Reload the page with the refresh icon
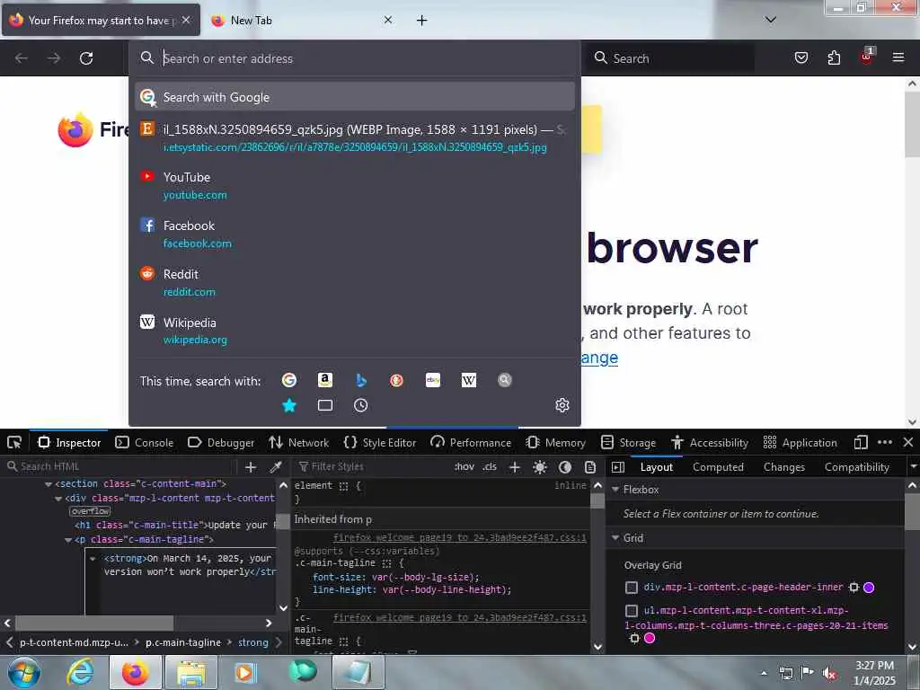Screen dimensions: 920x690 pyautogui.click(x=86, y=58)
